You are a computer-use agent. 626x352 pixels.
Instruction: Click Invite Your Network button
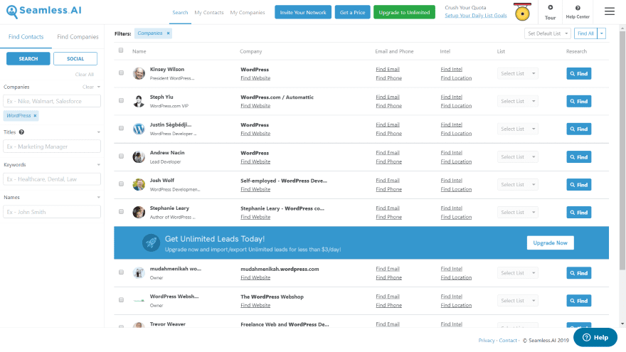pyautogui.click(x=303, y=12)
